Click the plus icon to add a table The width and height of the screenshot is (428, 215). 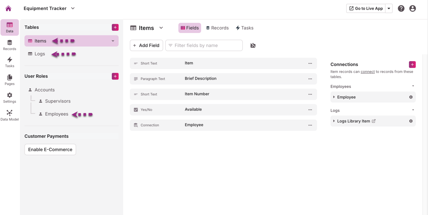tap(115, 27)
